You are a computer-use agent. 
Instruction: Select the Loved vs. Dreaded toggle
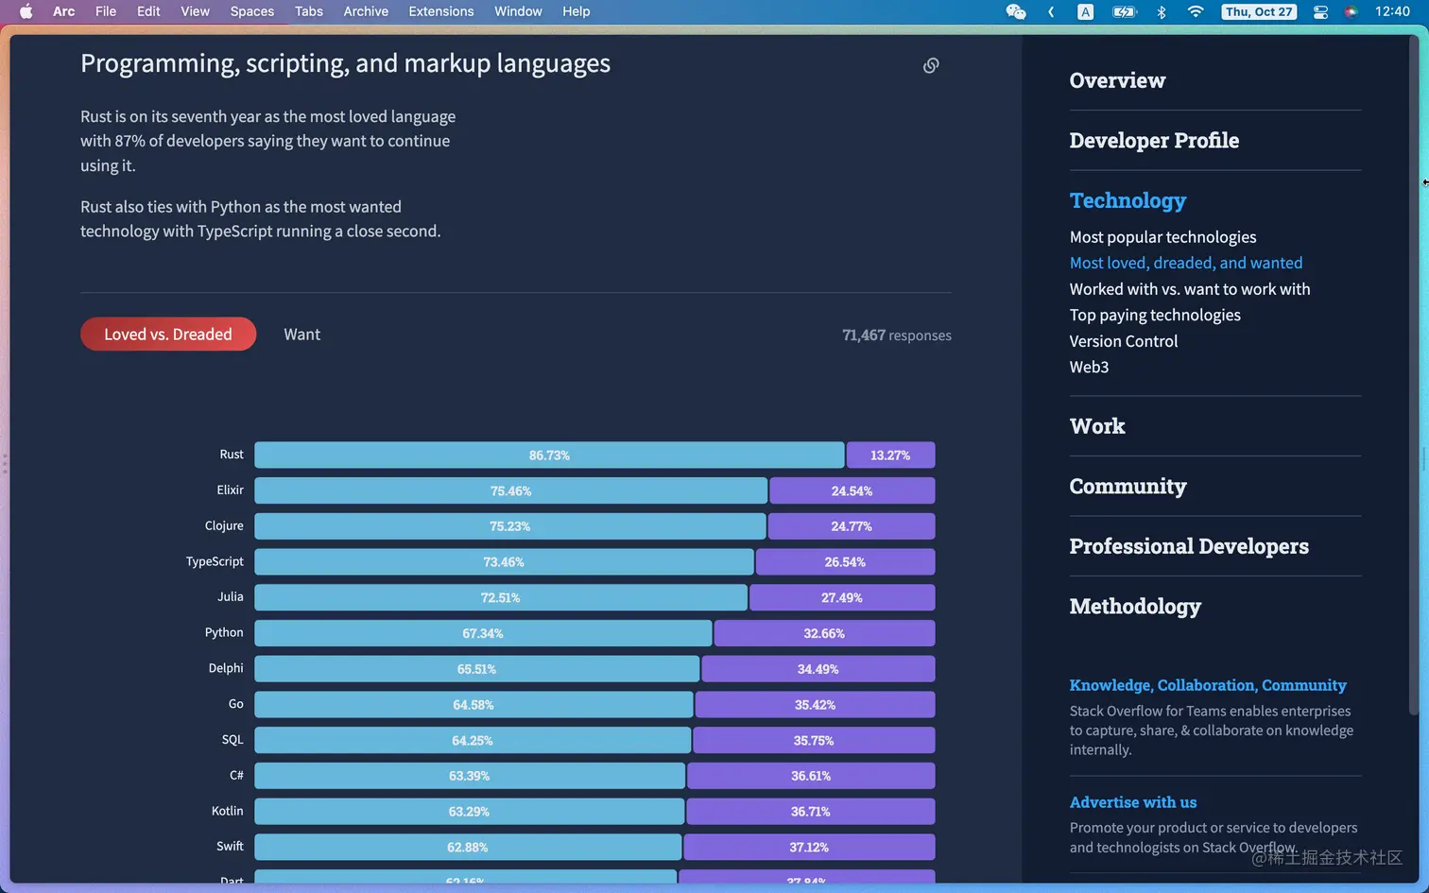167,334
